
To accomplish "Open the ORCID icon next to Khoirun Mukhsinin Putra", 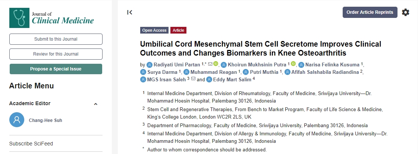I will [293, 64].
